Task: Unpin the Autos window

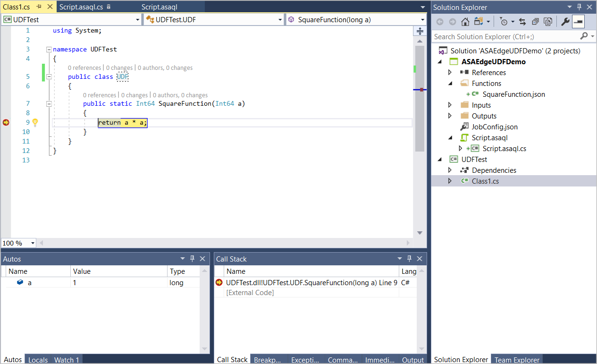Action: 192,258
